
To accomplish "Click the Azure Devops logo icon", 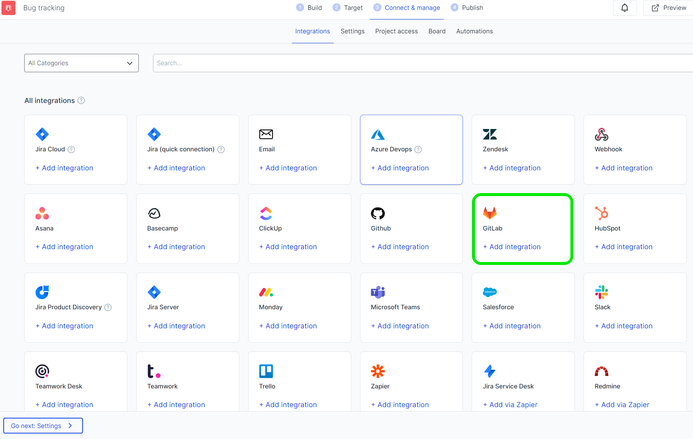I will pos(378,134).
